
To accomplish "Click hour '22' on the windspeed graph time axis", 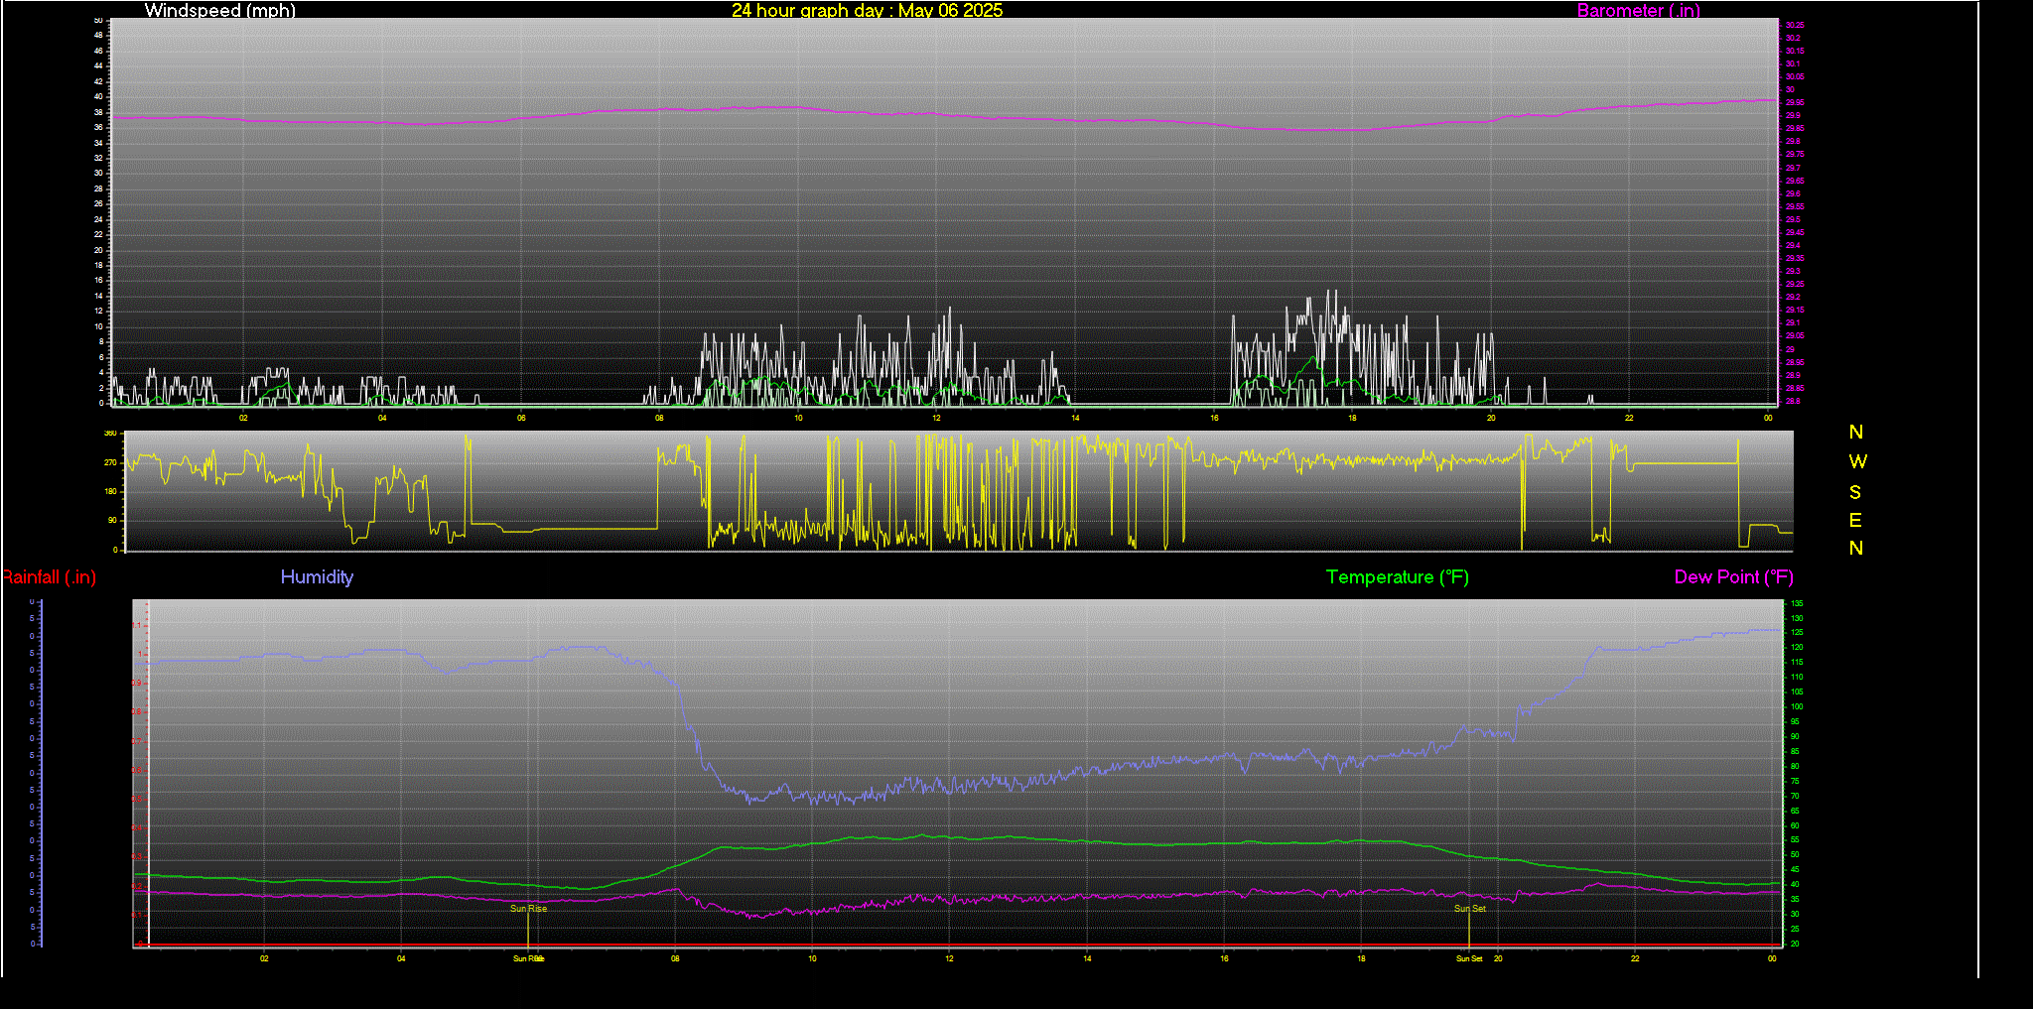I will click(1629, 418).
